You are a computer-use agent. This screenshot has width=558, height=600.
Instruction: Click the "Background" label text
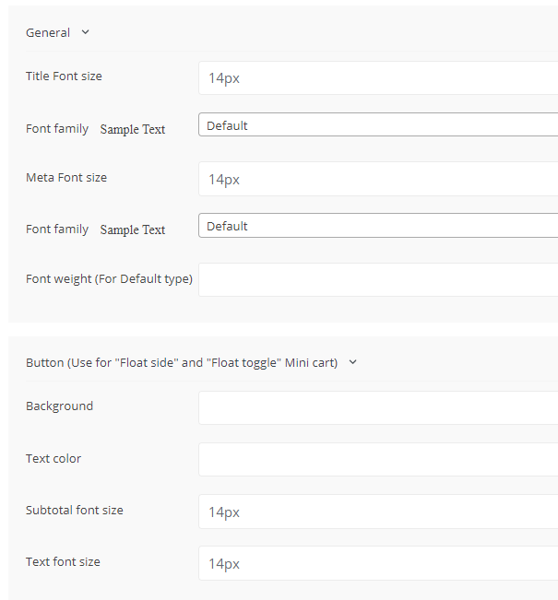59,406
